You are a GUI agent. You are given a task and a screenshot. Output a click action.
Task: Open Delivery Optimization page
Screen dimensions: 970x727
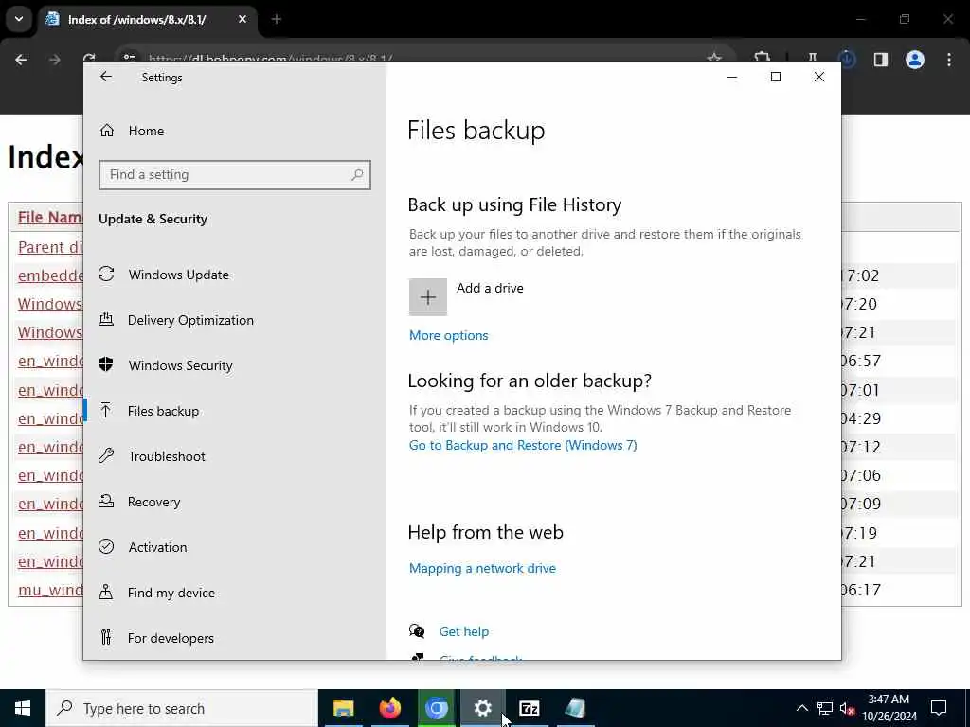pos(190,320)
